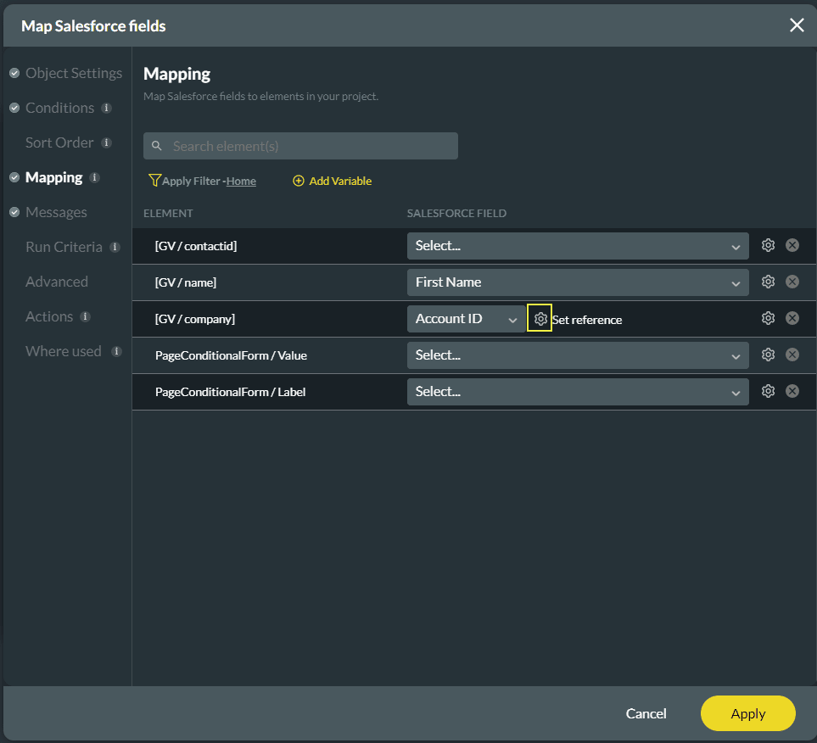The image size is (817, 743).
Task: Switch to the Conditions section
Action: click(59, 108)
